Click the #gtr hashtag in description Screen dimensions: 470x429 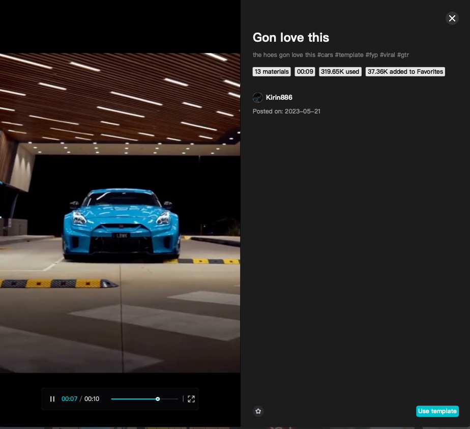(403, 55)
